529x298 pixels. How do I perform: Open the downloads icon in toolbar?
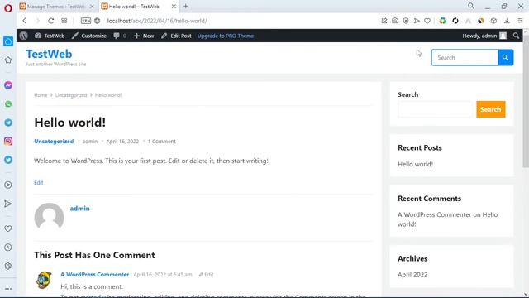click(507, 21)
